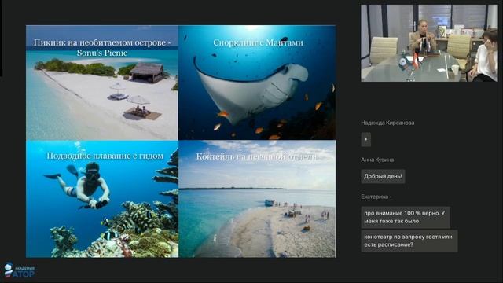Select the chat name Надежда Кирсанова
The height and width of the screenshot is (283, 503).
click(387, 123)
